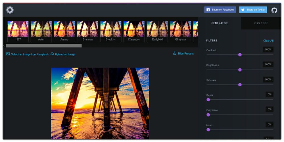
Task: Apply the 1977 preset
Action: (18, 32)
